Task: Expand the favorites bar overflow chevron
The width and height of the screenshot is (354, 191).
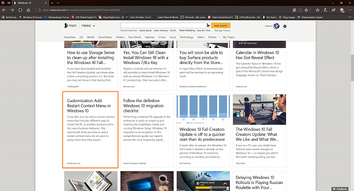Action: click(x=350, y=17)
